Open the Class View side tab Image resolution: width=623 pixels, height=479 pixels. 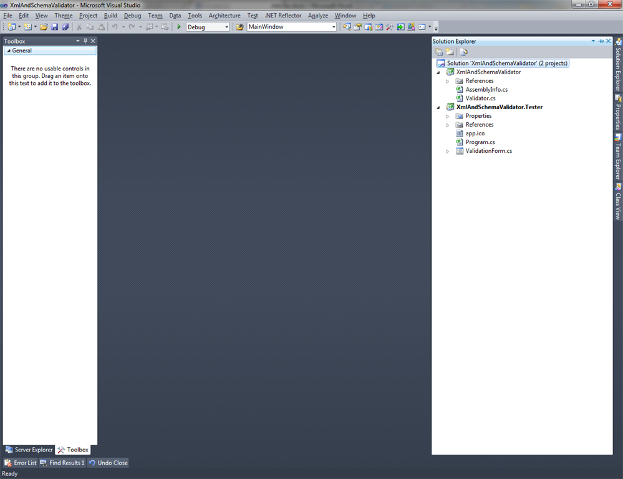point(618,201)
